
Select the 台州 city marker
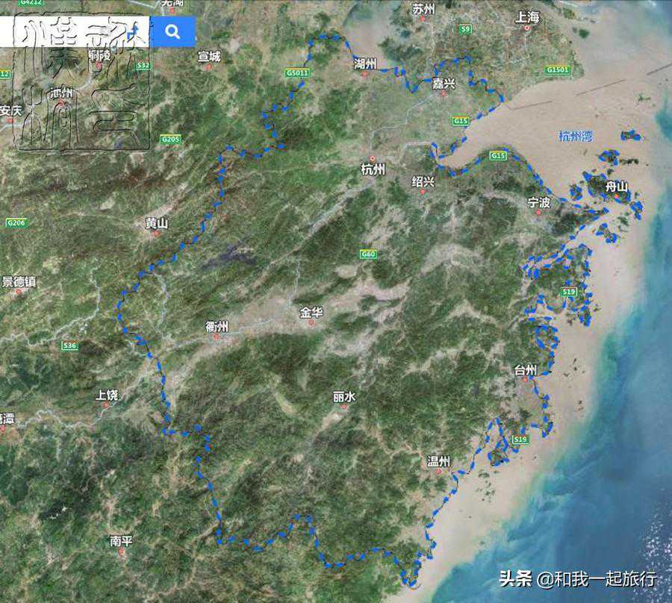click(x=525, y=381)
